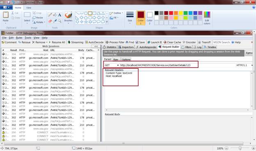This screenshot has height=151, width=256.
Task: Open the Brushes tool in Paint
Action: (68, 18)
